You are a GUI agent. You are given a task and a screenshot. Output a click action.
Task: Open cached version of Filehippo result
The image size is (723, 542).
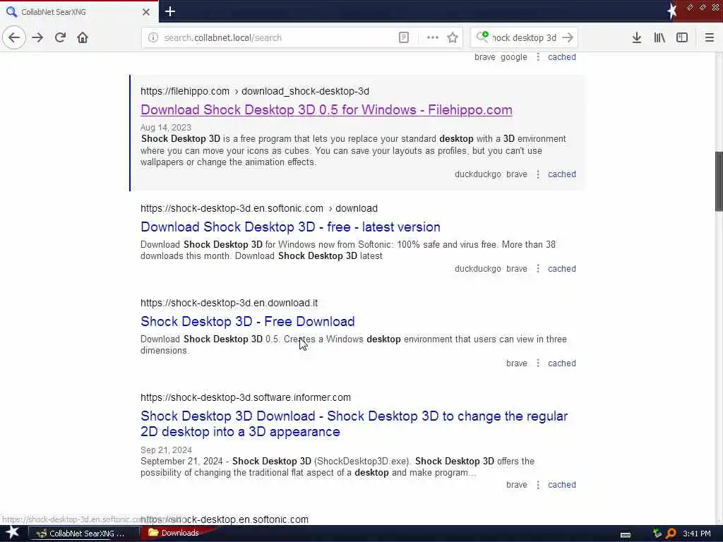tap(561, 174)
